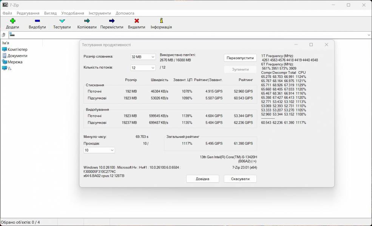Image resolution: width=372 pixels, height=226 pixels.
Task: Select the Документи icon in the sidebar
Action: [x=5, y=55]
